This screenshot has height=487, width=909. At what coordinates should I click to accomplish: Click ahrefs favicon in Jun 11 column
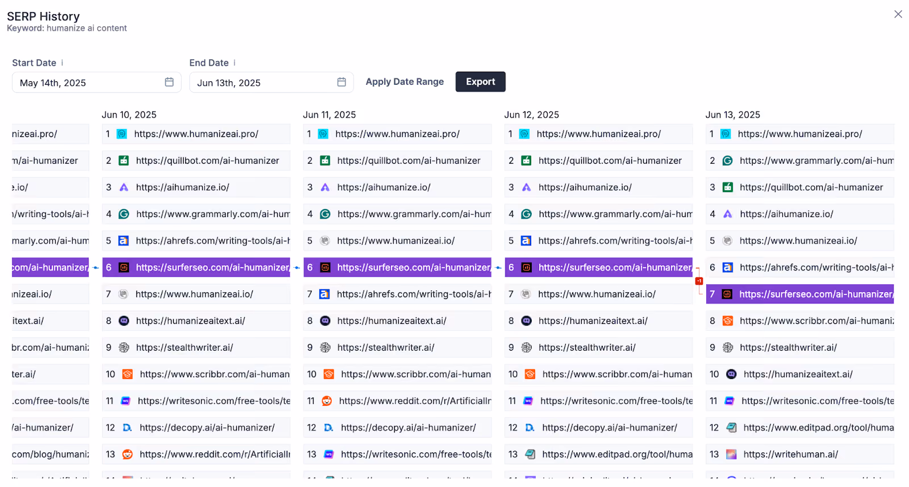[x=324, y=294]
